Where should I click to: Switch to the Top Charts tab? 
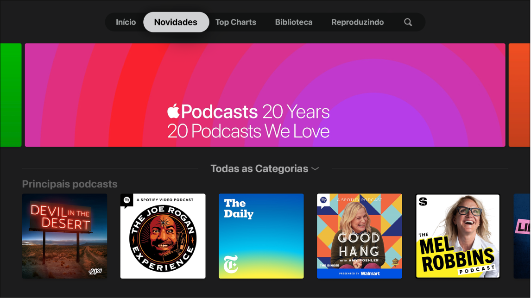tap(235, 22)
